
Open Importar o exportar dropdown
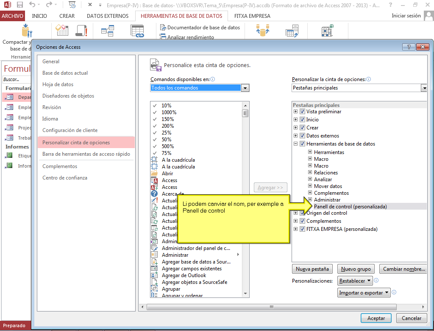pos(364,293)
